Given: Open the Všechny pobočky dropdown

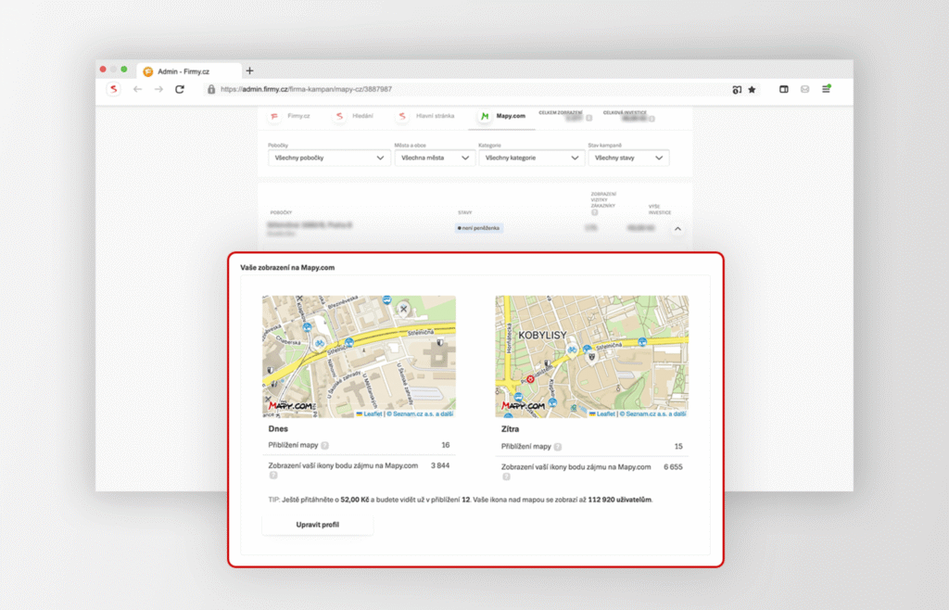Looking at the screenshot, I should 329,158.
